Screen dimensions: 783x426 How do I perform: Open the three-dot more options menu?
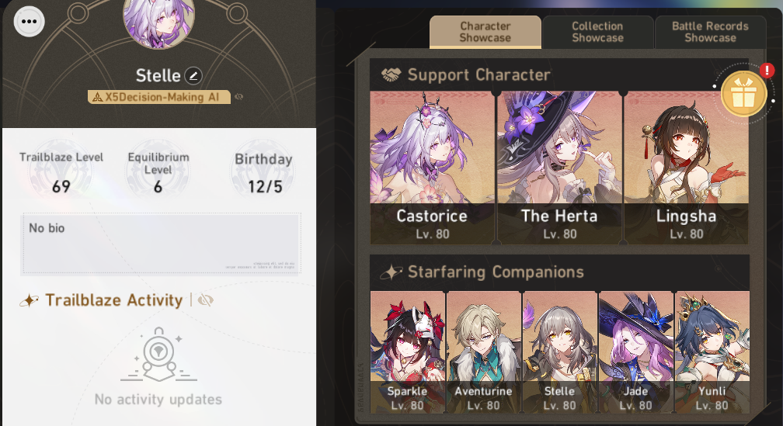pos(29,22)
